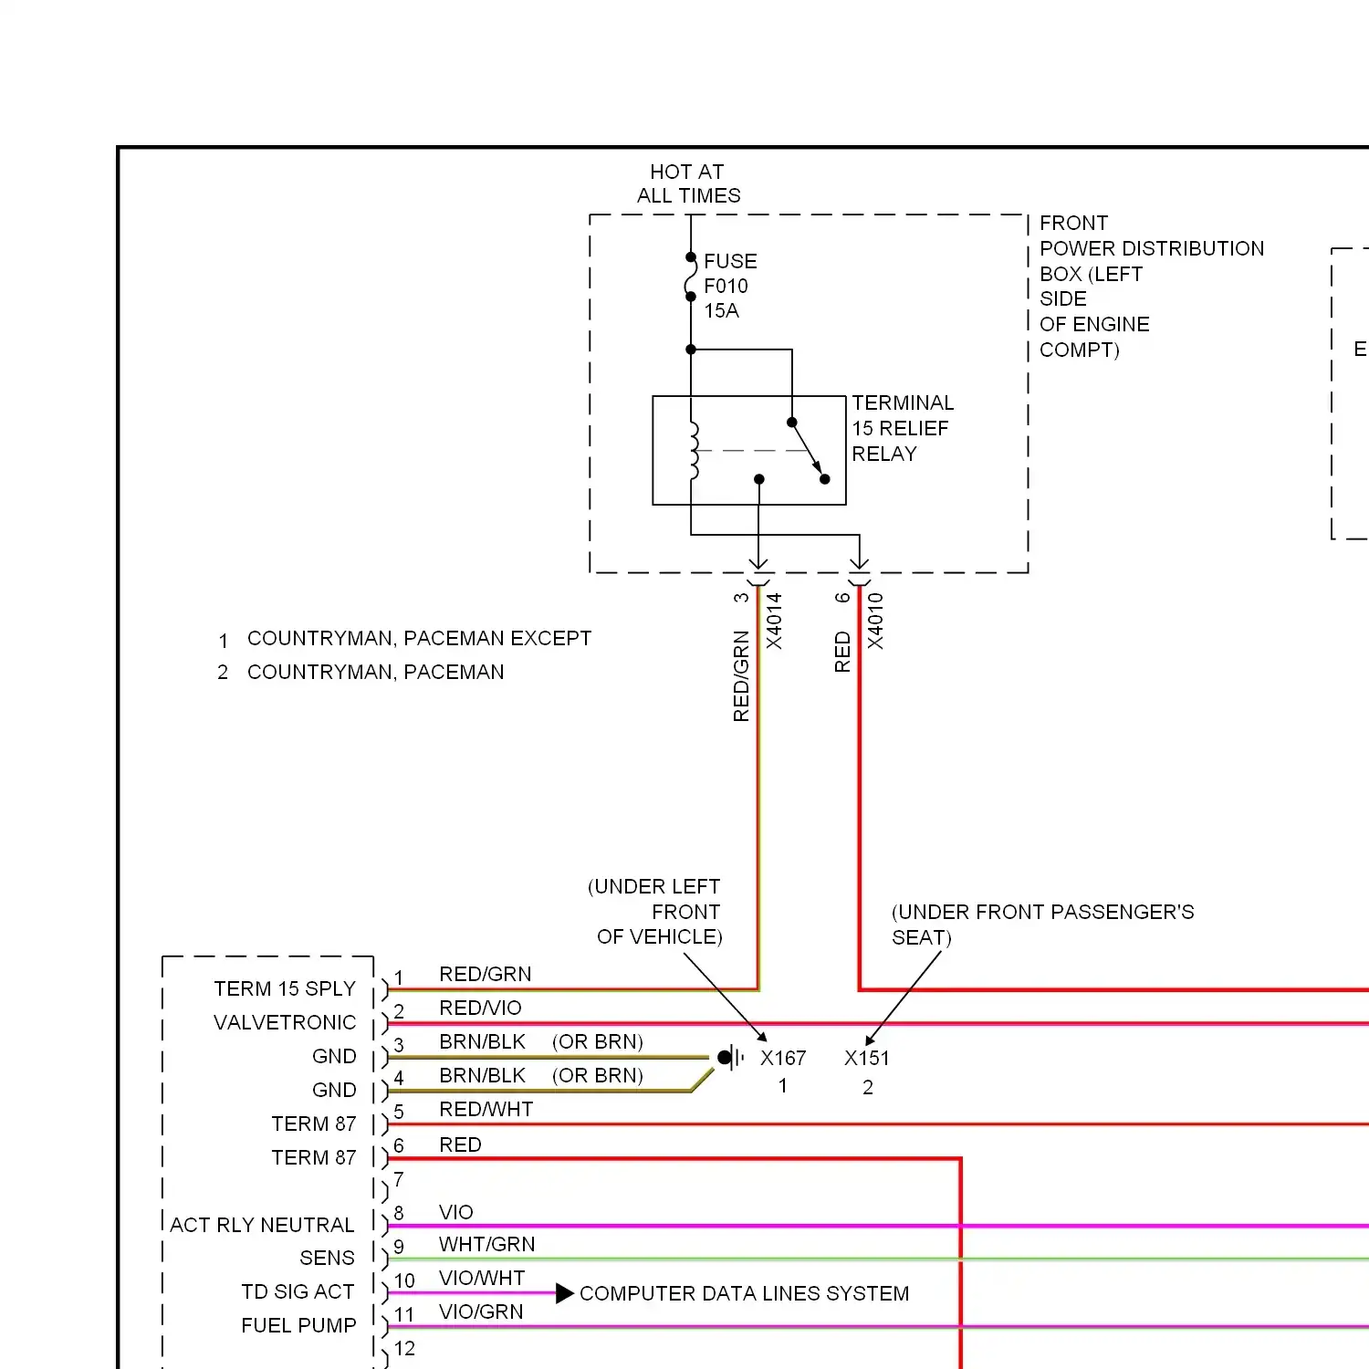Viewport: 1369px width, 1369px height.
Task: Click the relay coil symbol
Action: [x=694, y=451]
